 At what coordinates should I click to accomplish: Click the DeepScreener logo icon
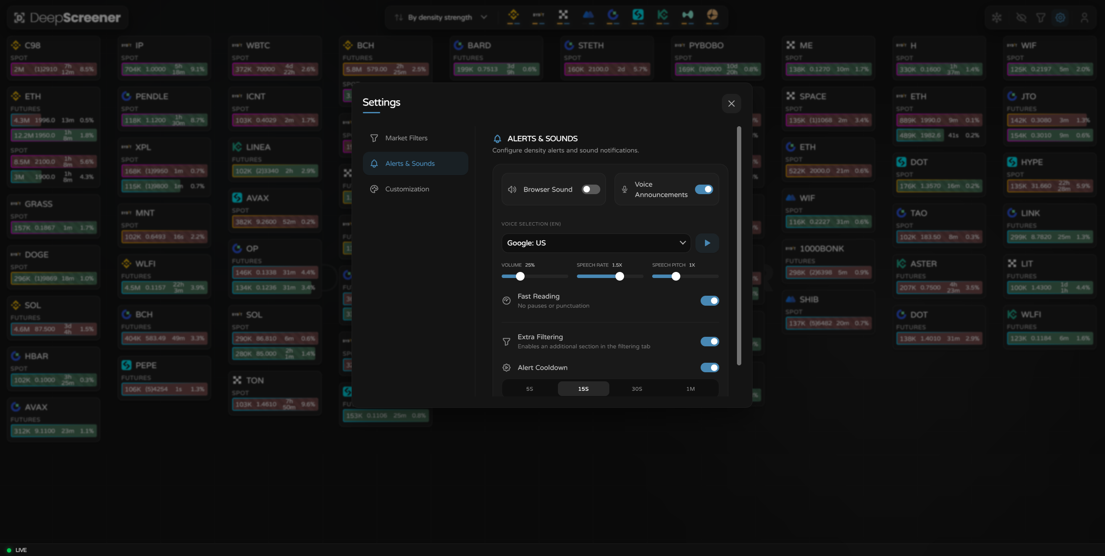click(x=19, y=17)
